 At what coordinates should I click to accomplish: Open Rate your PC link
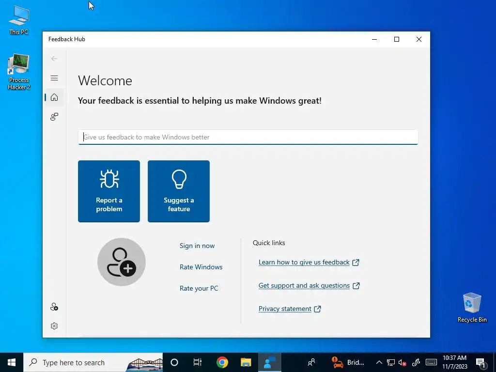tap(199, 288)
